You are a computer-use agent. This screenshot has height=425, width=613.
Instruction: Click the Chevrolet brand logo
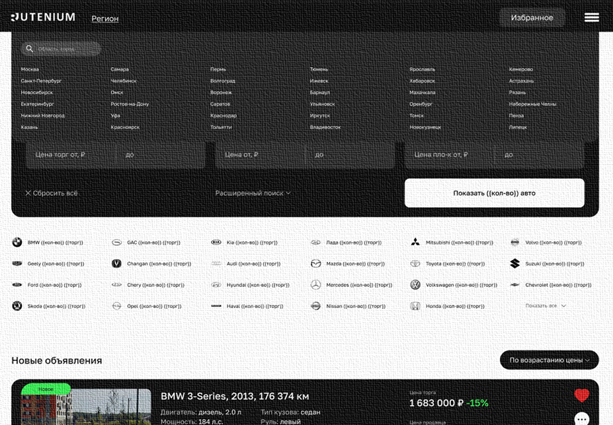[515, 285]
